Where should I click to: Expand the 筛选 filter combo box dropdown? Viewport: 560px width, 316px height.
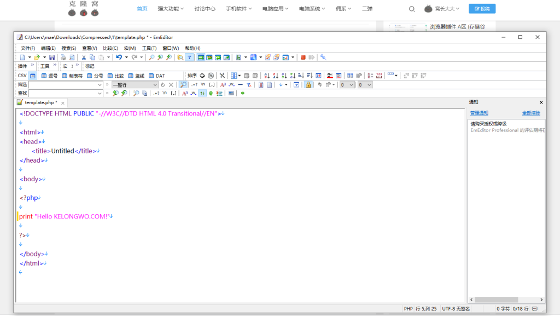pyautogui.click(x=100, y=85)
